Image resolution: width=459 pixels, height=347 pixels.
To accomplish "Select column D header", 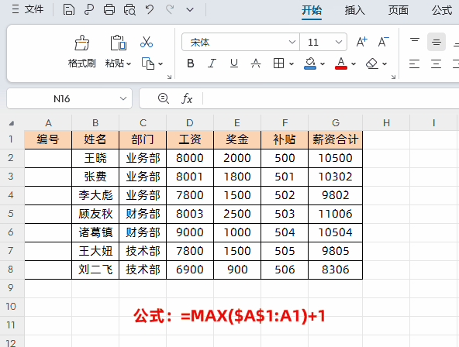I will (190, 123).
